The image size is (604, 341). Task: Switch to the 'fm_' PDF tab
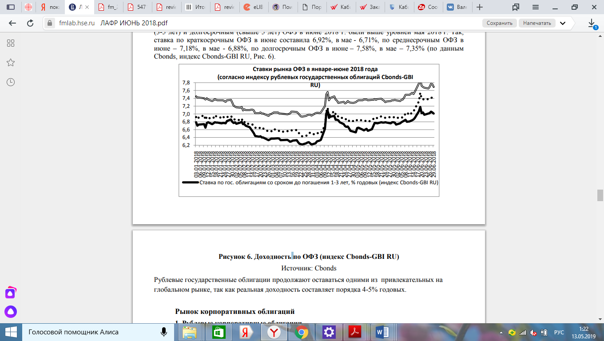(x=108, y=7)
